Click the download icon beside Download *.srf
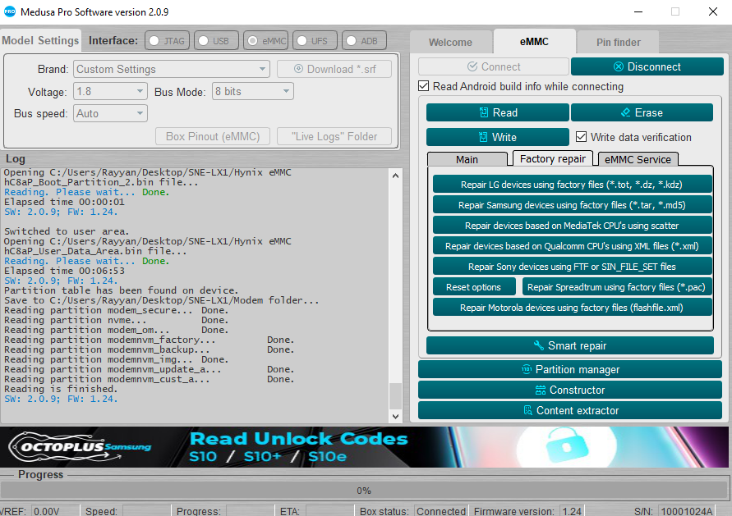Screen dimensions: 732x516 coord(298,69)
